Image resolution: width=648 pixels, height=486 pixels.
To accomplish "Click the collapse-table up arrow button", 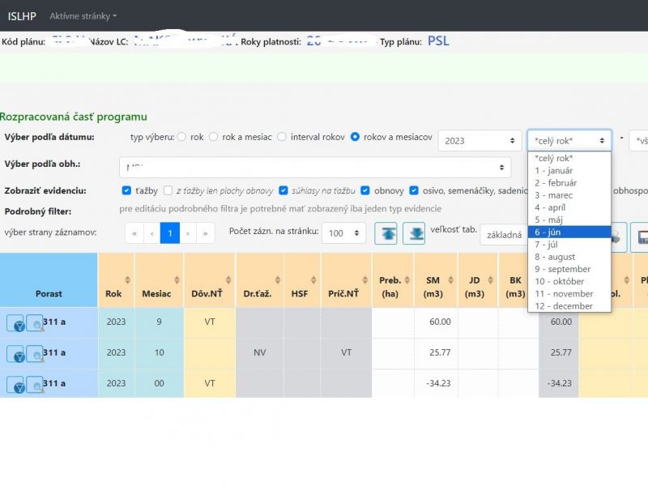I will [386, 233].
